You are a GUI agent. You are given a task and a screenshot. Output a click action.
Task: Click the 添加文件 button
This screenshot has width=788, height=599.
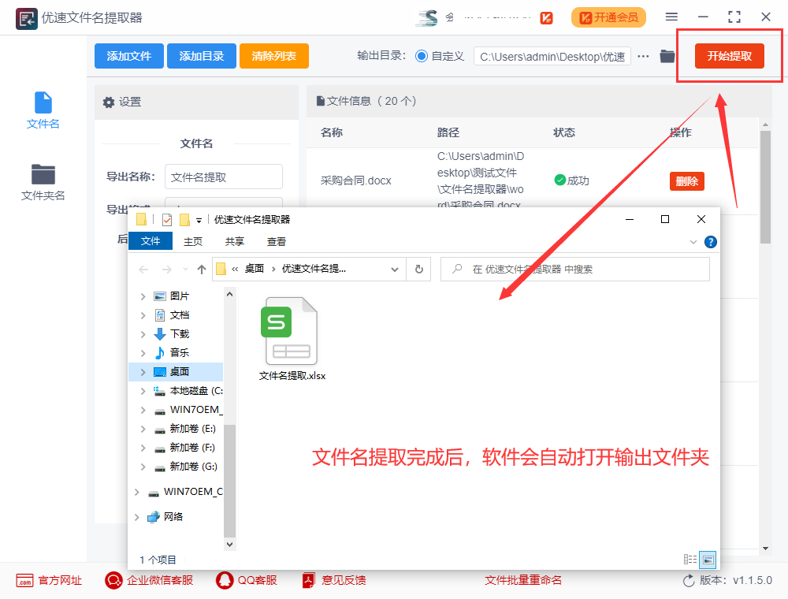click(x=129, y=56)
